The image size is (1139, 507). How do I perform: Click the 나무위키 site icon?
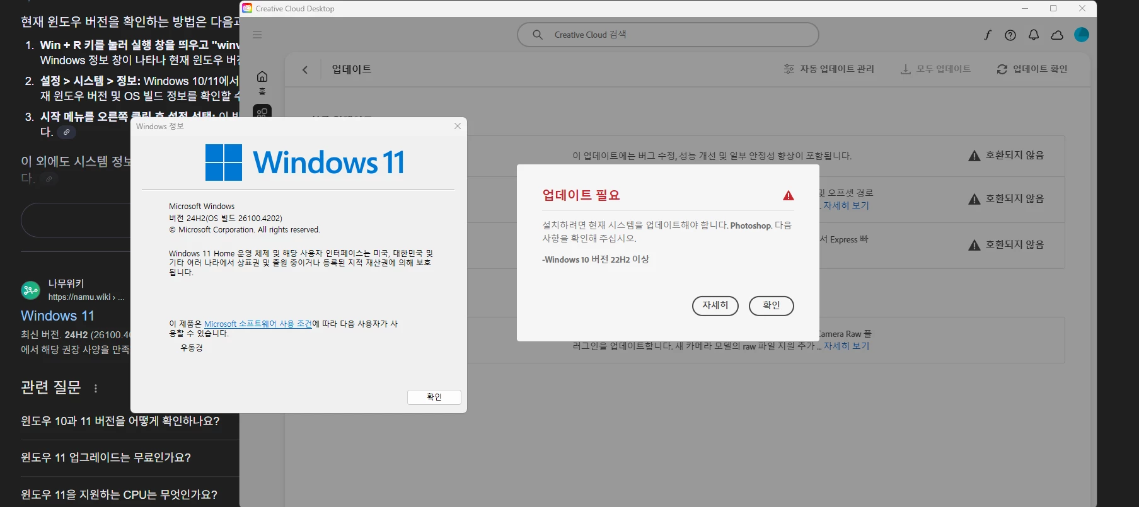[x=30, y=290]
